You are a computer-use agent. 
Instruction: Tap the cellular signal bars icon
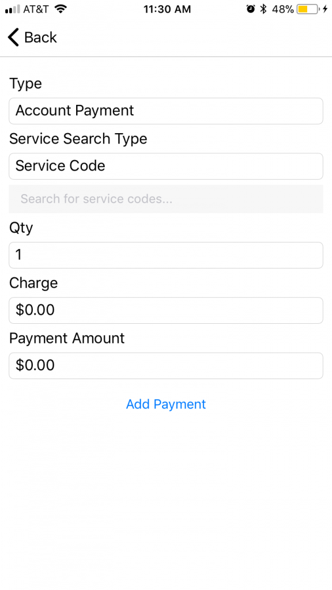click(x=13, y=9)
